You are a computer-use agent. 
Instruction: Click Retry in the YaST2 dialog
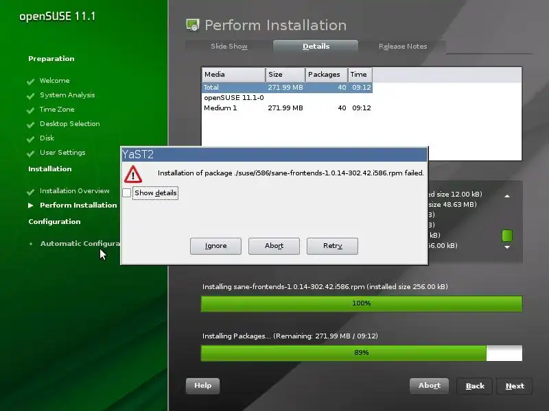pos(332,246)
